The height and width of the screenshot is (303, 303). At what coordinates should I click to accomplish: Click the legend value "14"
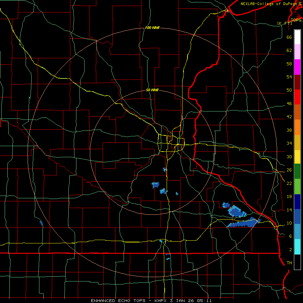tap(289, 210)
